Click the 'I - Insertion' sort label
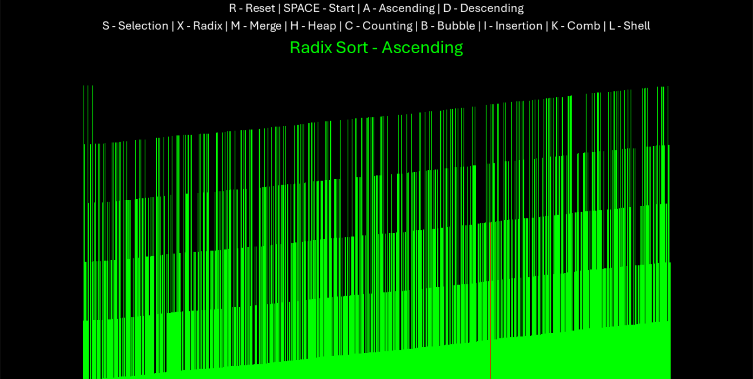The height and width of the screenshot is (379, 753). [513, 26]
